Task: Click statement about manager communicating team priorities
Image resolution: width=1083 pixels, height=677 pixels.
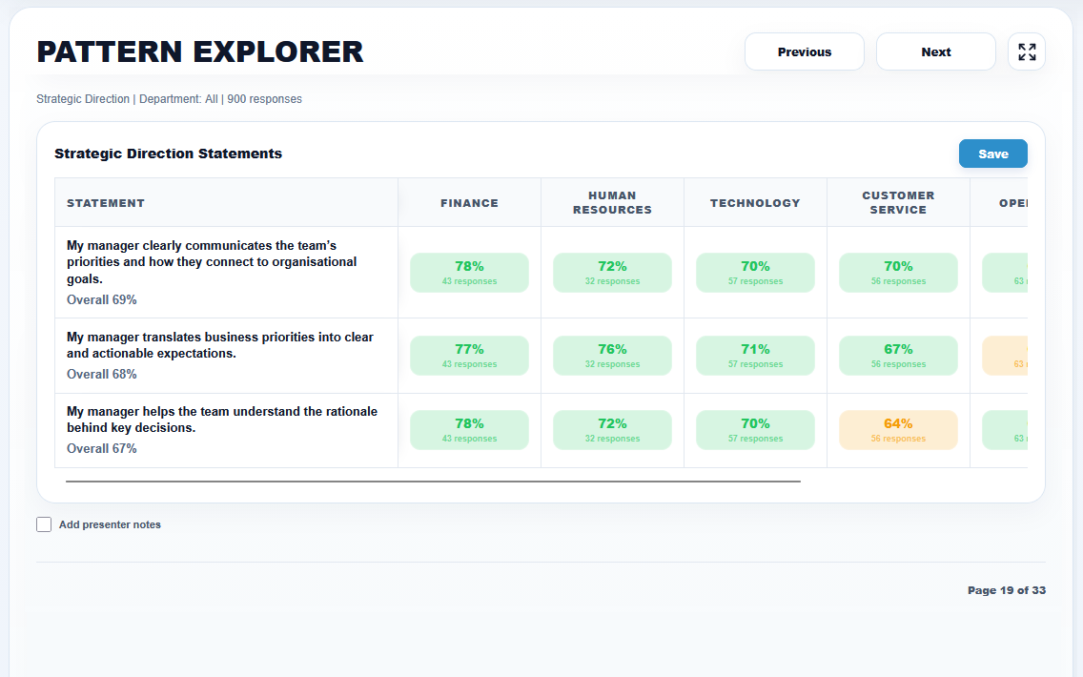Action: click(212, 262)
